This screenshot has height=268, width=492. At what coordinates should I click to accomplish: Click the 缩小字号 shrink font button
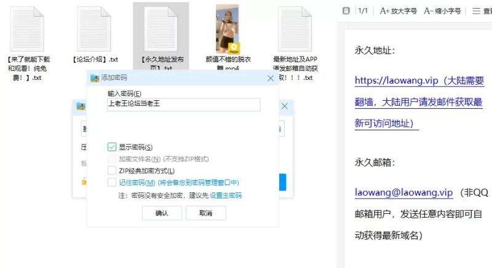pyautogui.click(x=442, y=11)
